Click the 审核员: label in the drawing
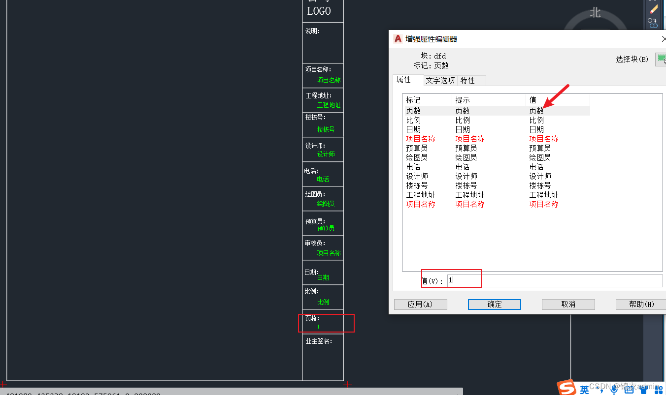666x395 pixels. pyautogui.click(x=315, y=243)
